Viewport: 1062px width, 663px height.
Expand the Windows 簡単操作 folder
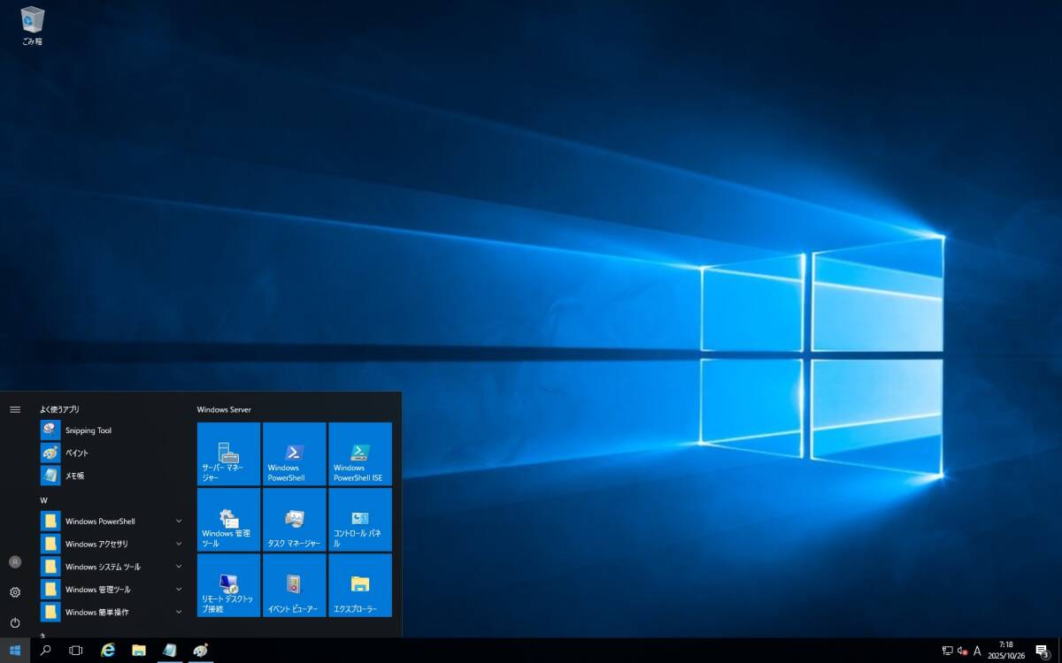(112, 612)
